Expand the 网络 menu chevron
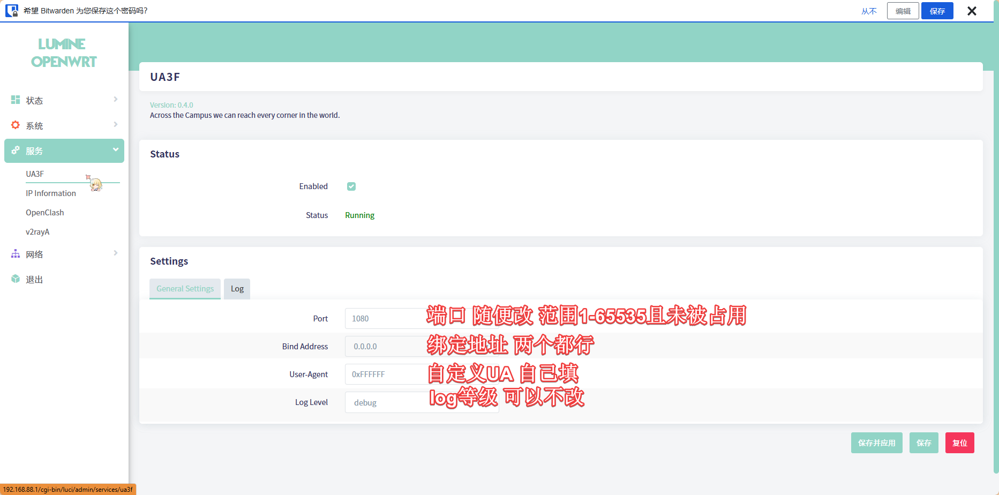This screenshot has width=999, height=495. [x=115, y=253]
